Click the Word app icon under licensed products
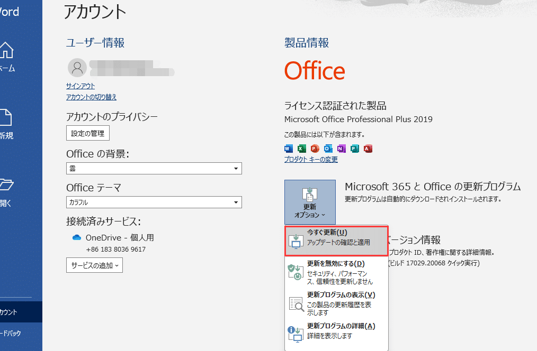 tap(289, 148)
